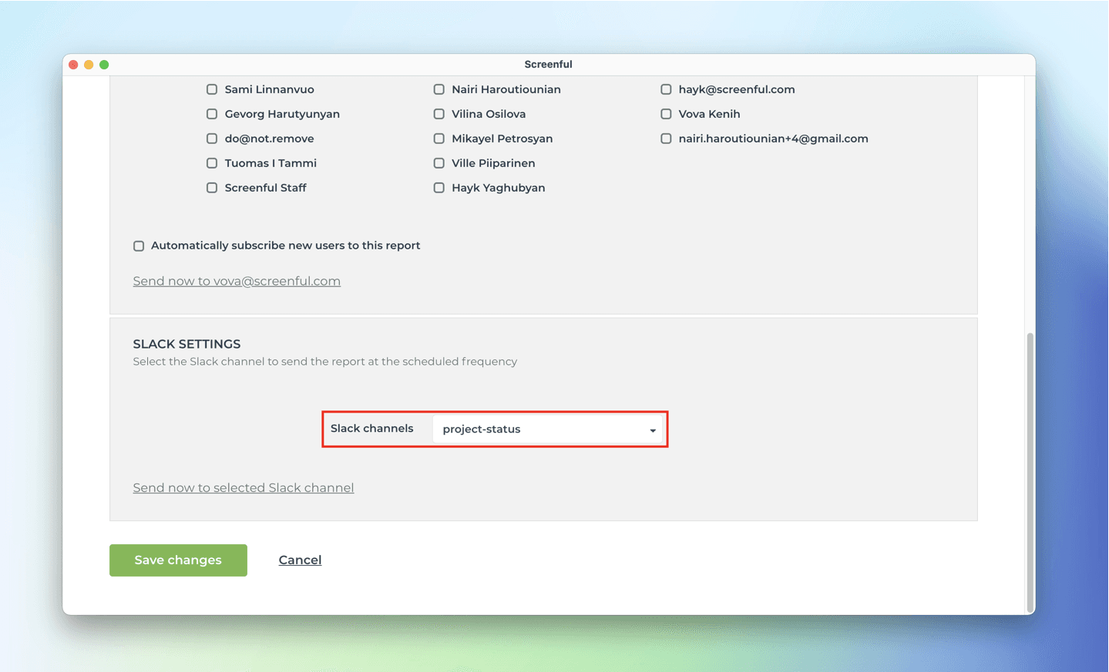The image size is (1109, 672).
Task: Minimize the Screenful window with yellow button
Action: pyautogui.click(x=89, y=65)
